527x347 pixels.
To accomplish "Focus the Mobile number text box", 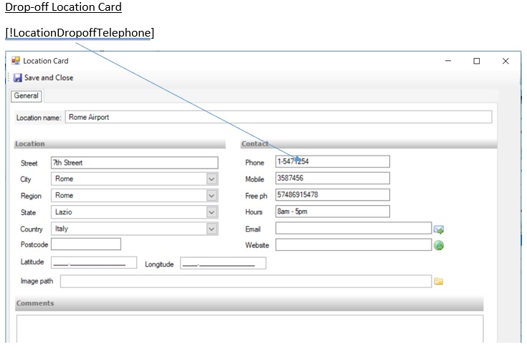I will [332, 179].
